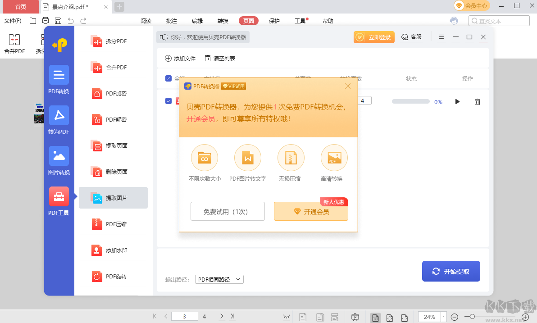Click the 0% progress bar

[410, 101]
